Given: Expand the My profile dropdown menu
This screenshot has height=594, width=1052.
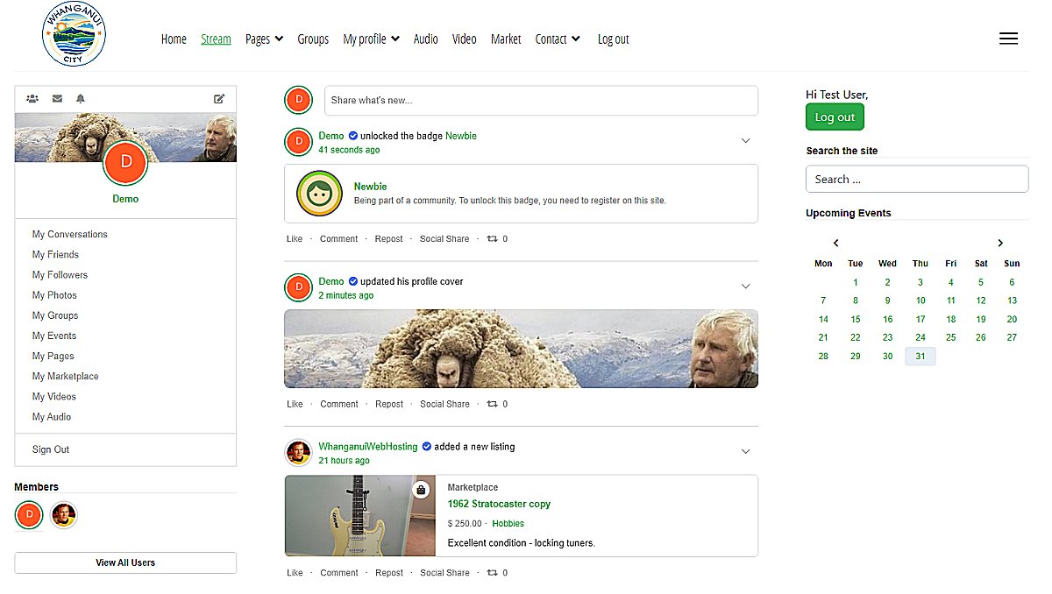Looking at the screenshot, I should point(371,39).
